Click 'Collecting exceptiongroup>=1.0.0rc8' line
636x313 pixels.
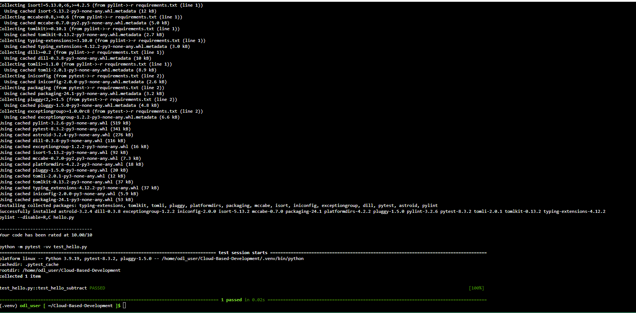point(101,111)
